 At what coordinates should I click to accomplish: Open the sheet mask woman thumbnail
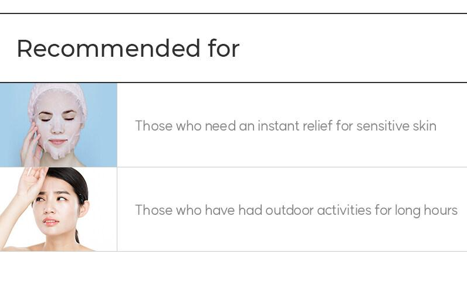59,125
